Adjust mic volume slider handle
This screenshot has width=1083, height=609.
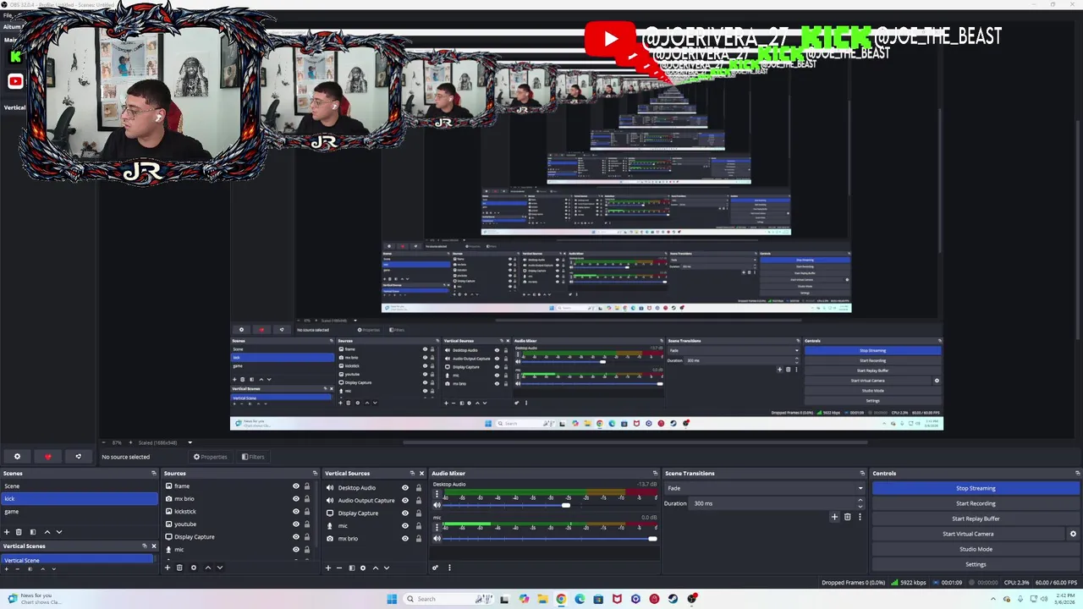[652, 538]
